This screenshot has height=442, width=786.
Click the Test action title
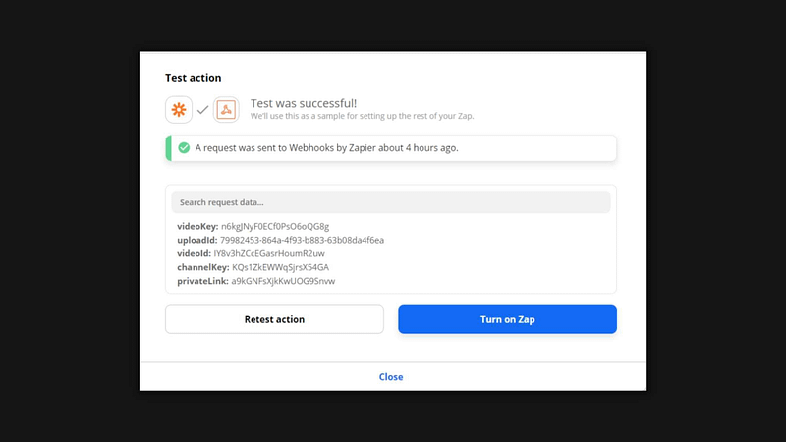(x=193, y=78)
